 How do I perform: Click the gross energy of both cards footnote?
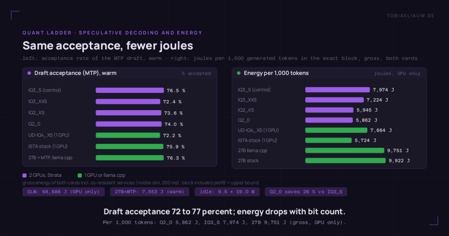[141, 183]
